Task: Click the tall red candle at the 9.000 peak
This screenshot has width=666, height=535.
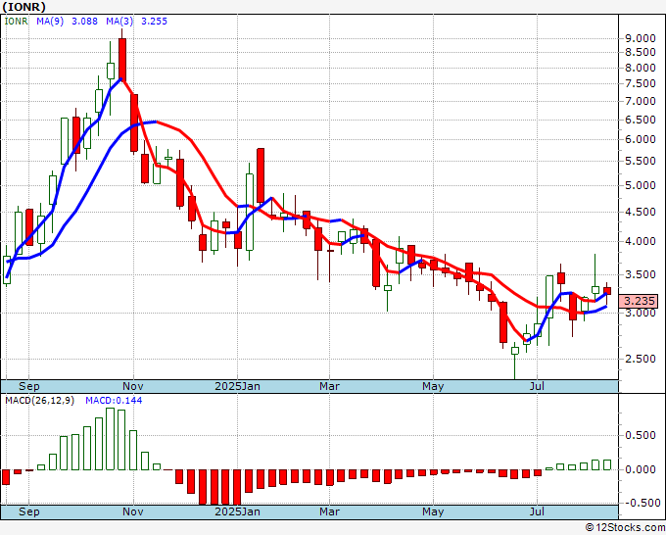Action: [x=121, y=59]
